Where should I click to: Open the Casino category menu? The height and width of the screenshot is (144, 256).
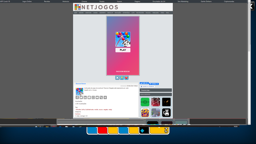[x=95, y=13]
